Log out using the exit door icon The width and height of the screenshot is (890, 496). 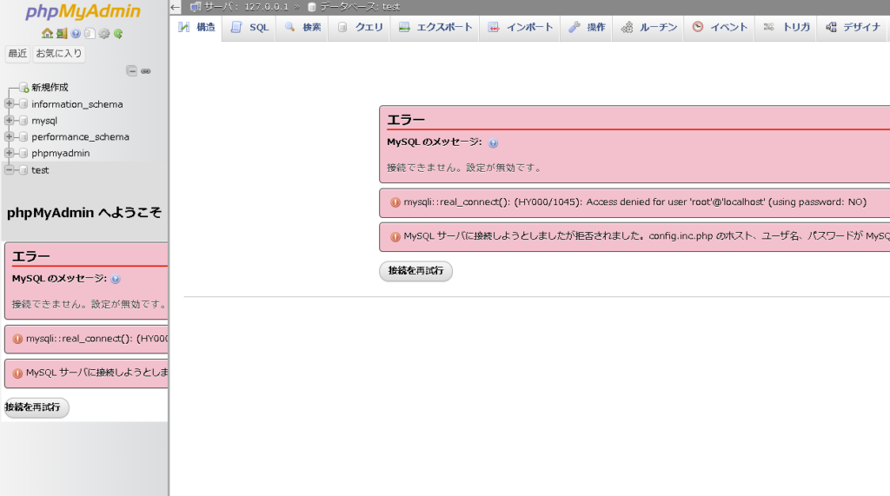[x=62, y=34]
